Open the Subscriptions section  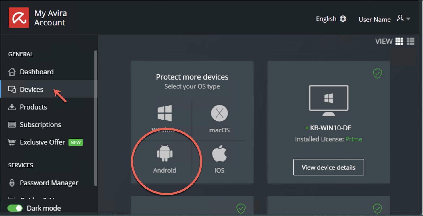(x=40, y=124)
